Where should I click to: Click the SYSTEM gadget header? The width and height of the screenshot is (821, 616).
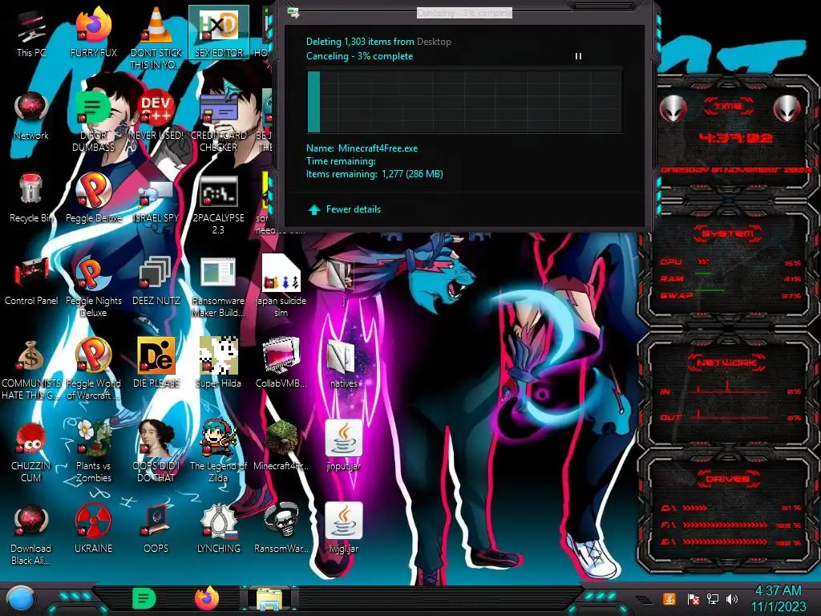point(728,233)
